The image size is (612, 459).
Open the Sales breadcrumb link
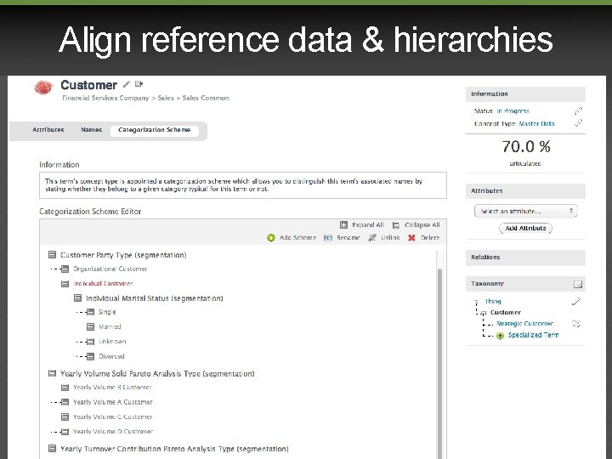166,98
